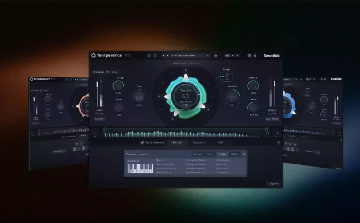This screenshot has width=360, height=223.
Task: Select compare state B
Action: [237, 55]
